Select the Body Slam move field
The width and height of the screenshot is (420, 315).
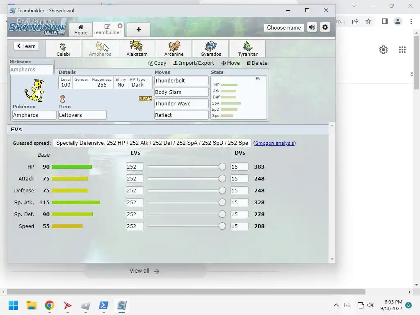point(181,92)
